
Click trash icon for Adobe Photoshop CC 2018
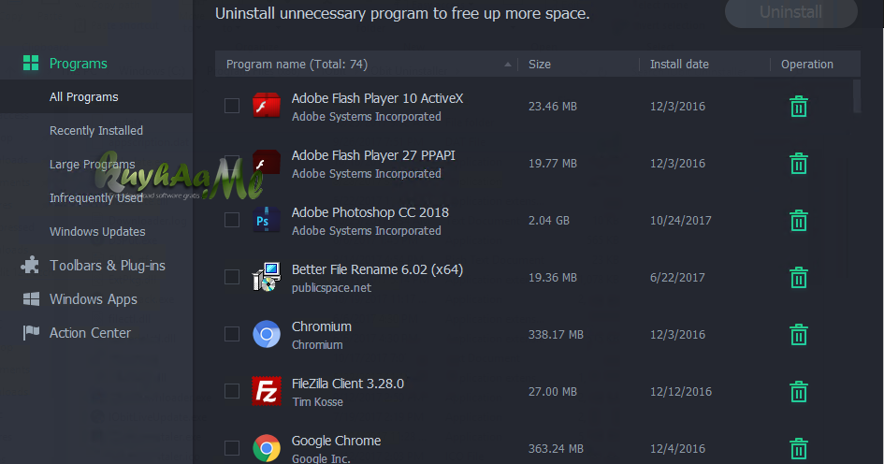[x=798, y=221]
